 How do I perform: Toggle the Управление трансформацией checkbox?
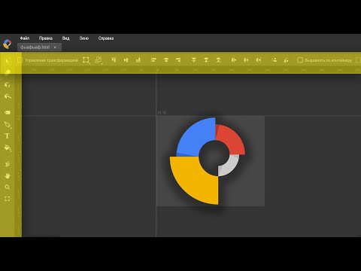coord(20,60)
